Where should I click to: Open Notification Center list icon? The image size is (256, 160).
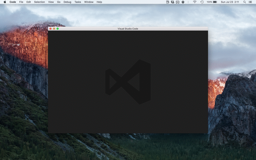(x=250, y=2)
